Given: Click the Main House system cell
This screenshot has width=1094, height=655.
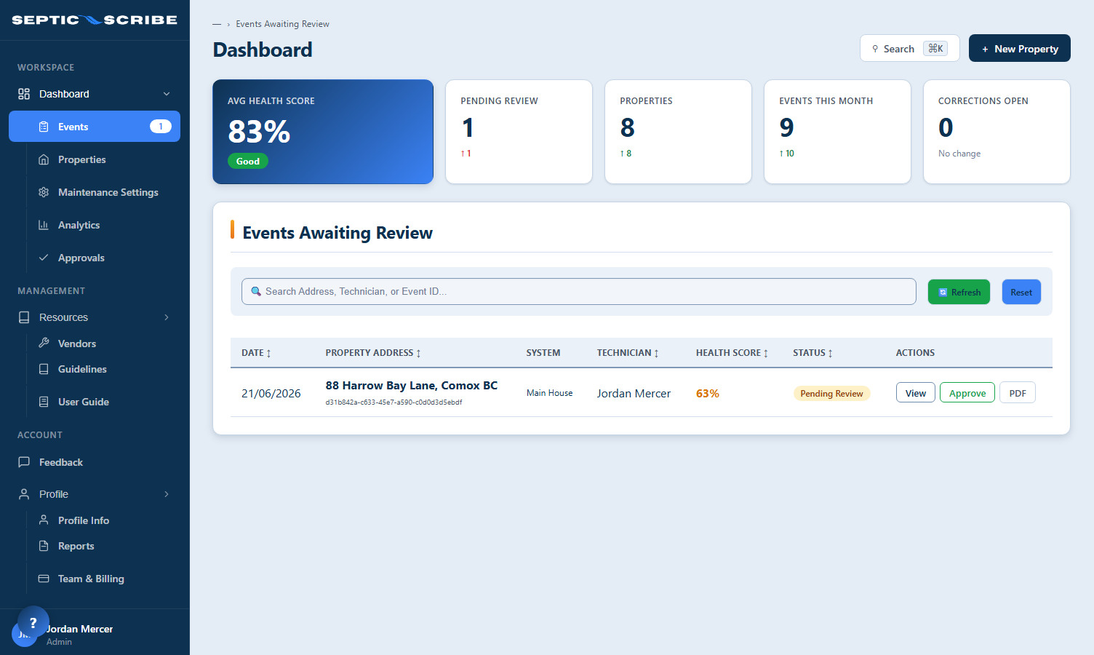Looking at the screenshot, I should tap(549, 393).
